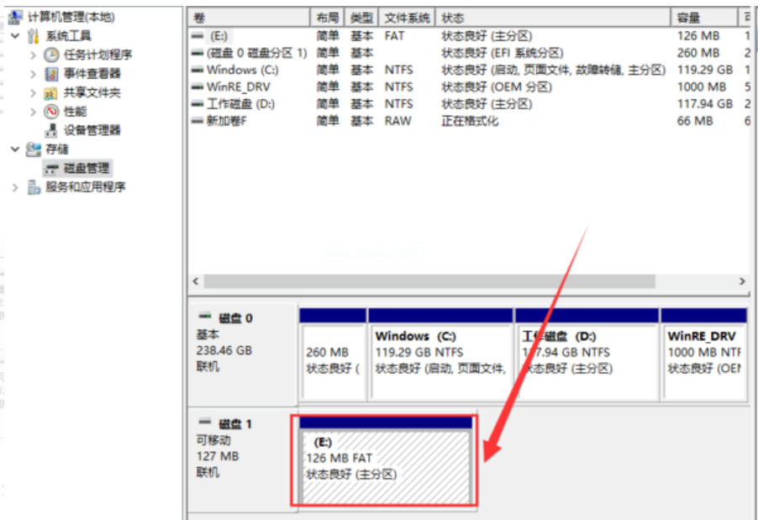Click the Event Viewer icon
Viewport: 758px width, 520px height.
click(51, 74)
